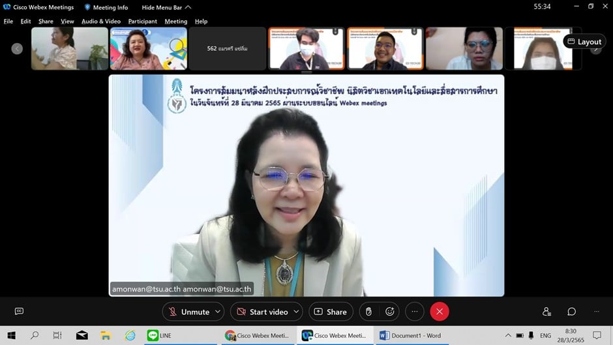Open the Share menu in menu bar
The image size is (613, 345).
click(46, 22)
